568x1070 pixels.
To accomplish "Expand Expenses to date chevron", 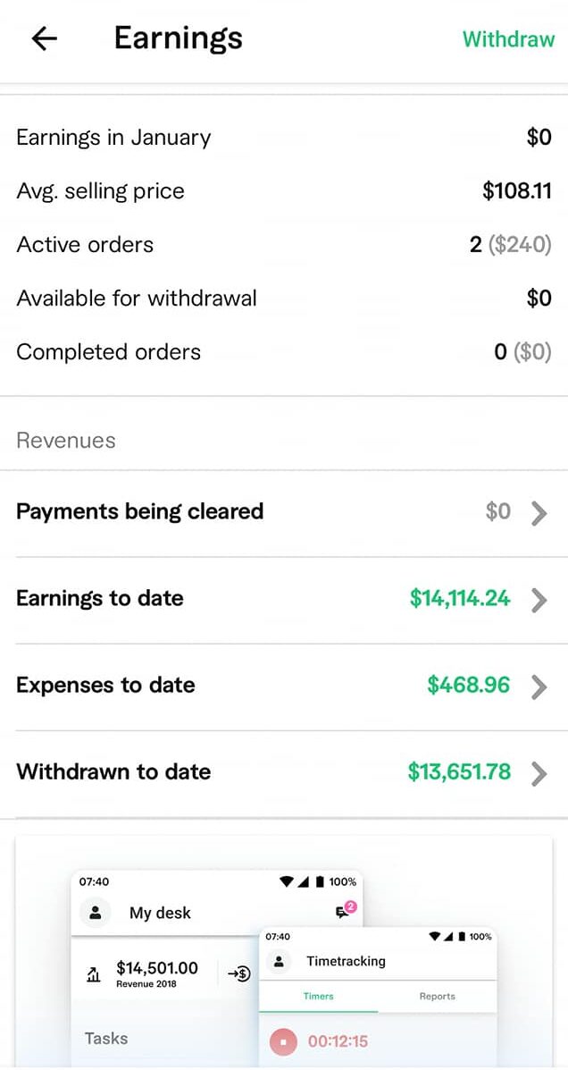I will pos(539,687).
